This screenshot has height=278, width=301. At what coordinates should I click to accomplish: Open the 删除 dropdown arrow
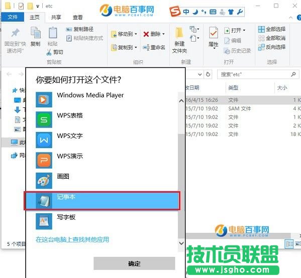click(163, 34)
